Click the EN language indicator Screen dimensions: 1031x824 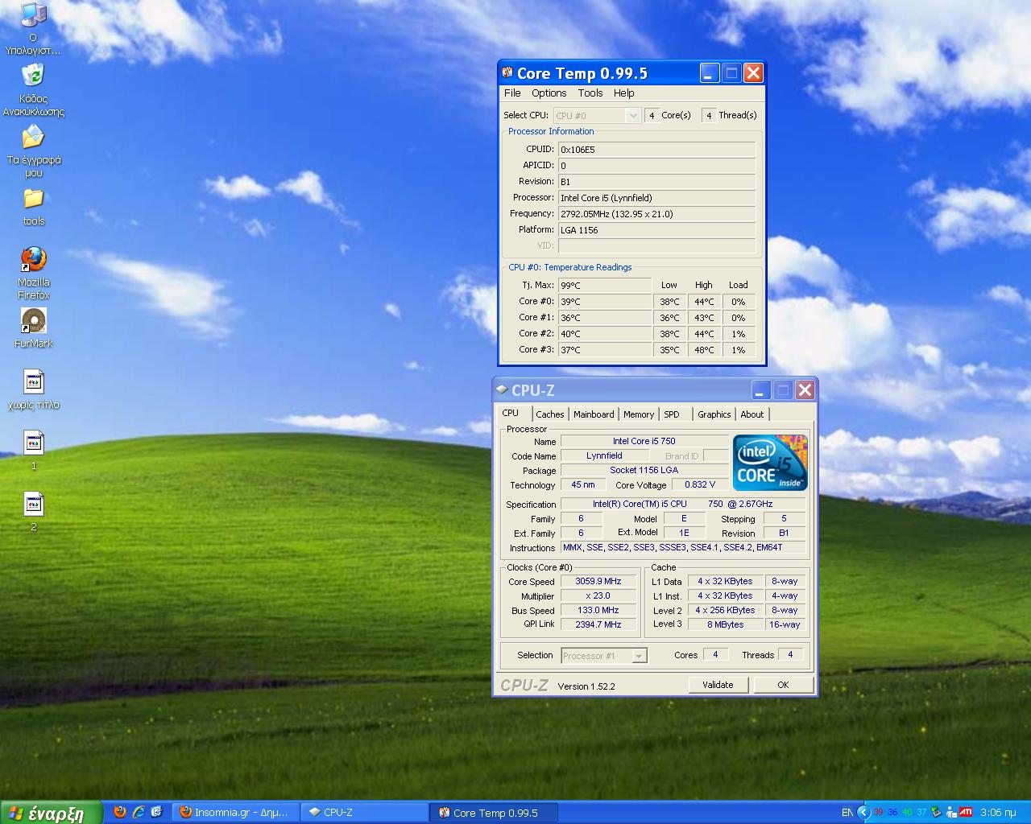[847, 812]
